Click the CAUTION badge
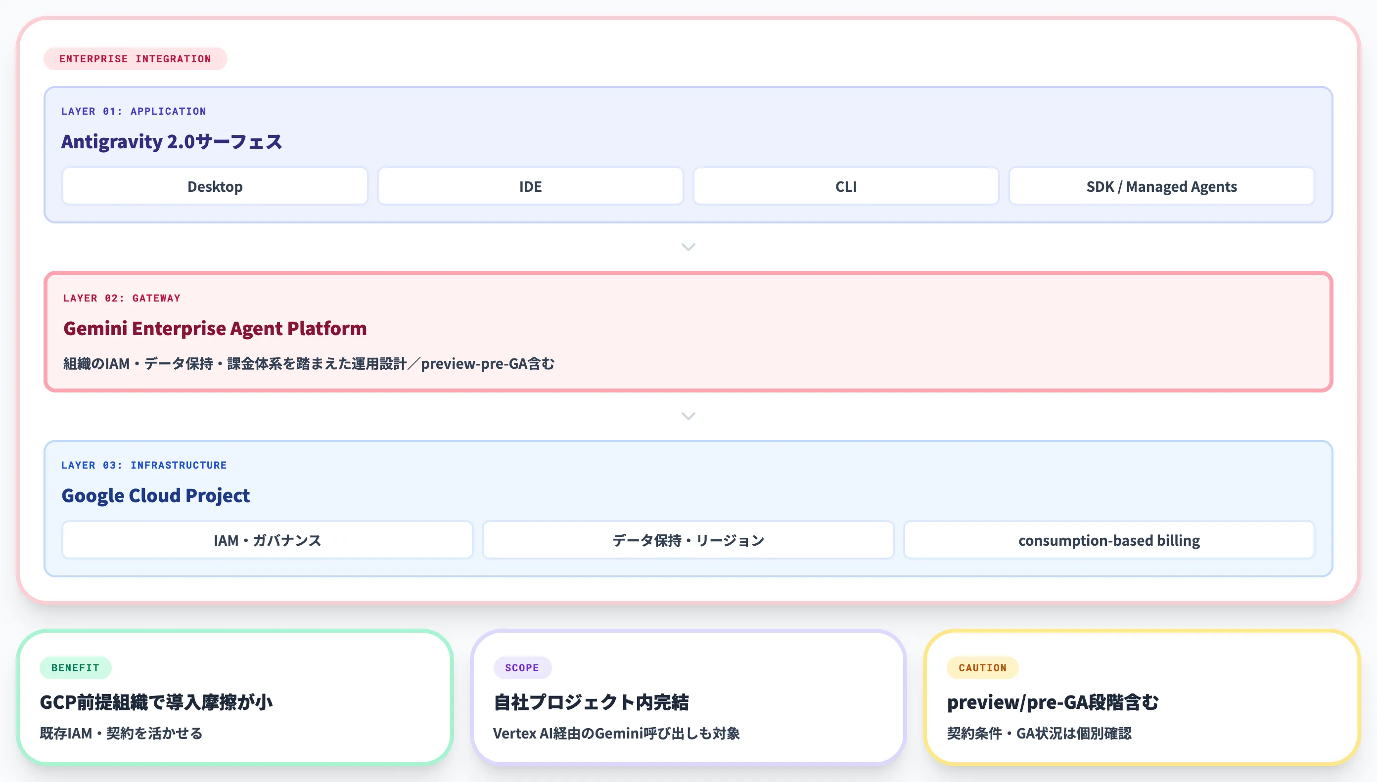This screenshot has height=782, width=1377. [x=982, y=668]
